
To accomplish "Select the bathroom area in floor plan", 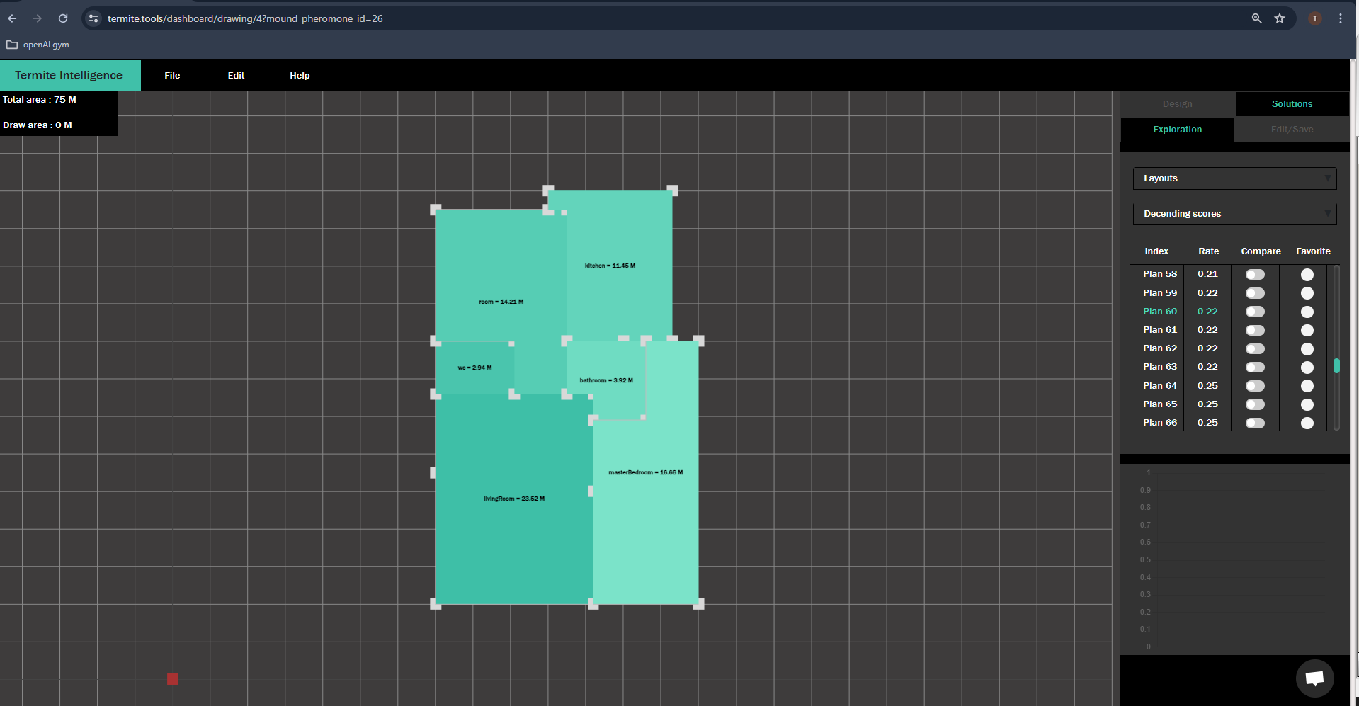I will click(606, 380).
